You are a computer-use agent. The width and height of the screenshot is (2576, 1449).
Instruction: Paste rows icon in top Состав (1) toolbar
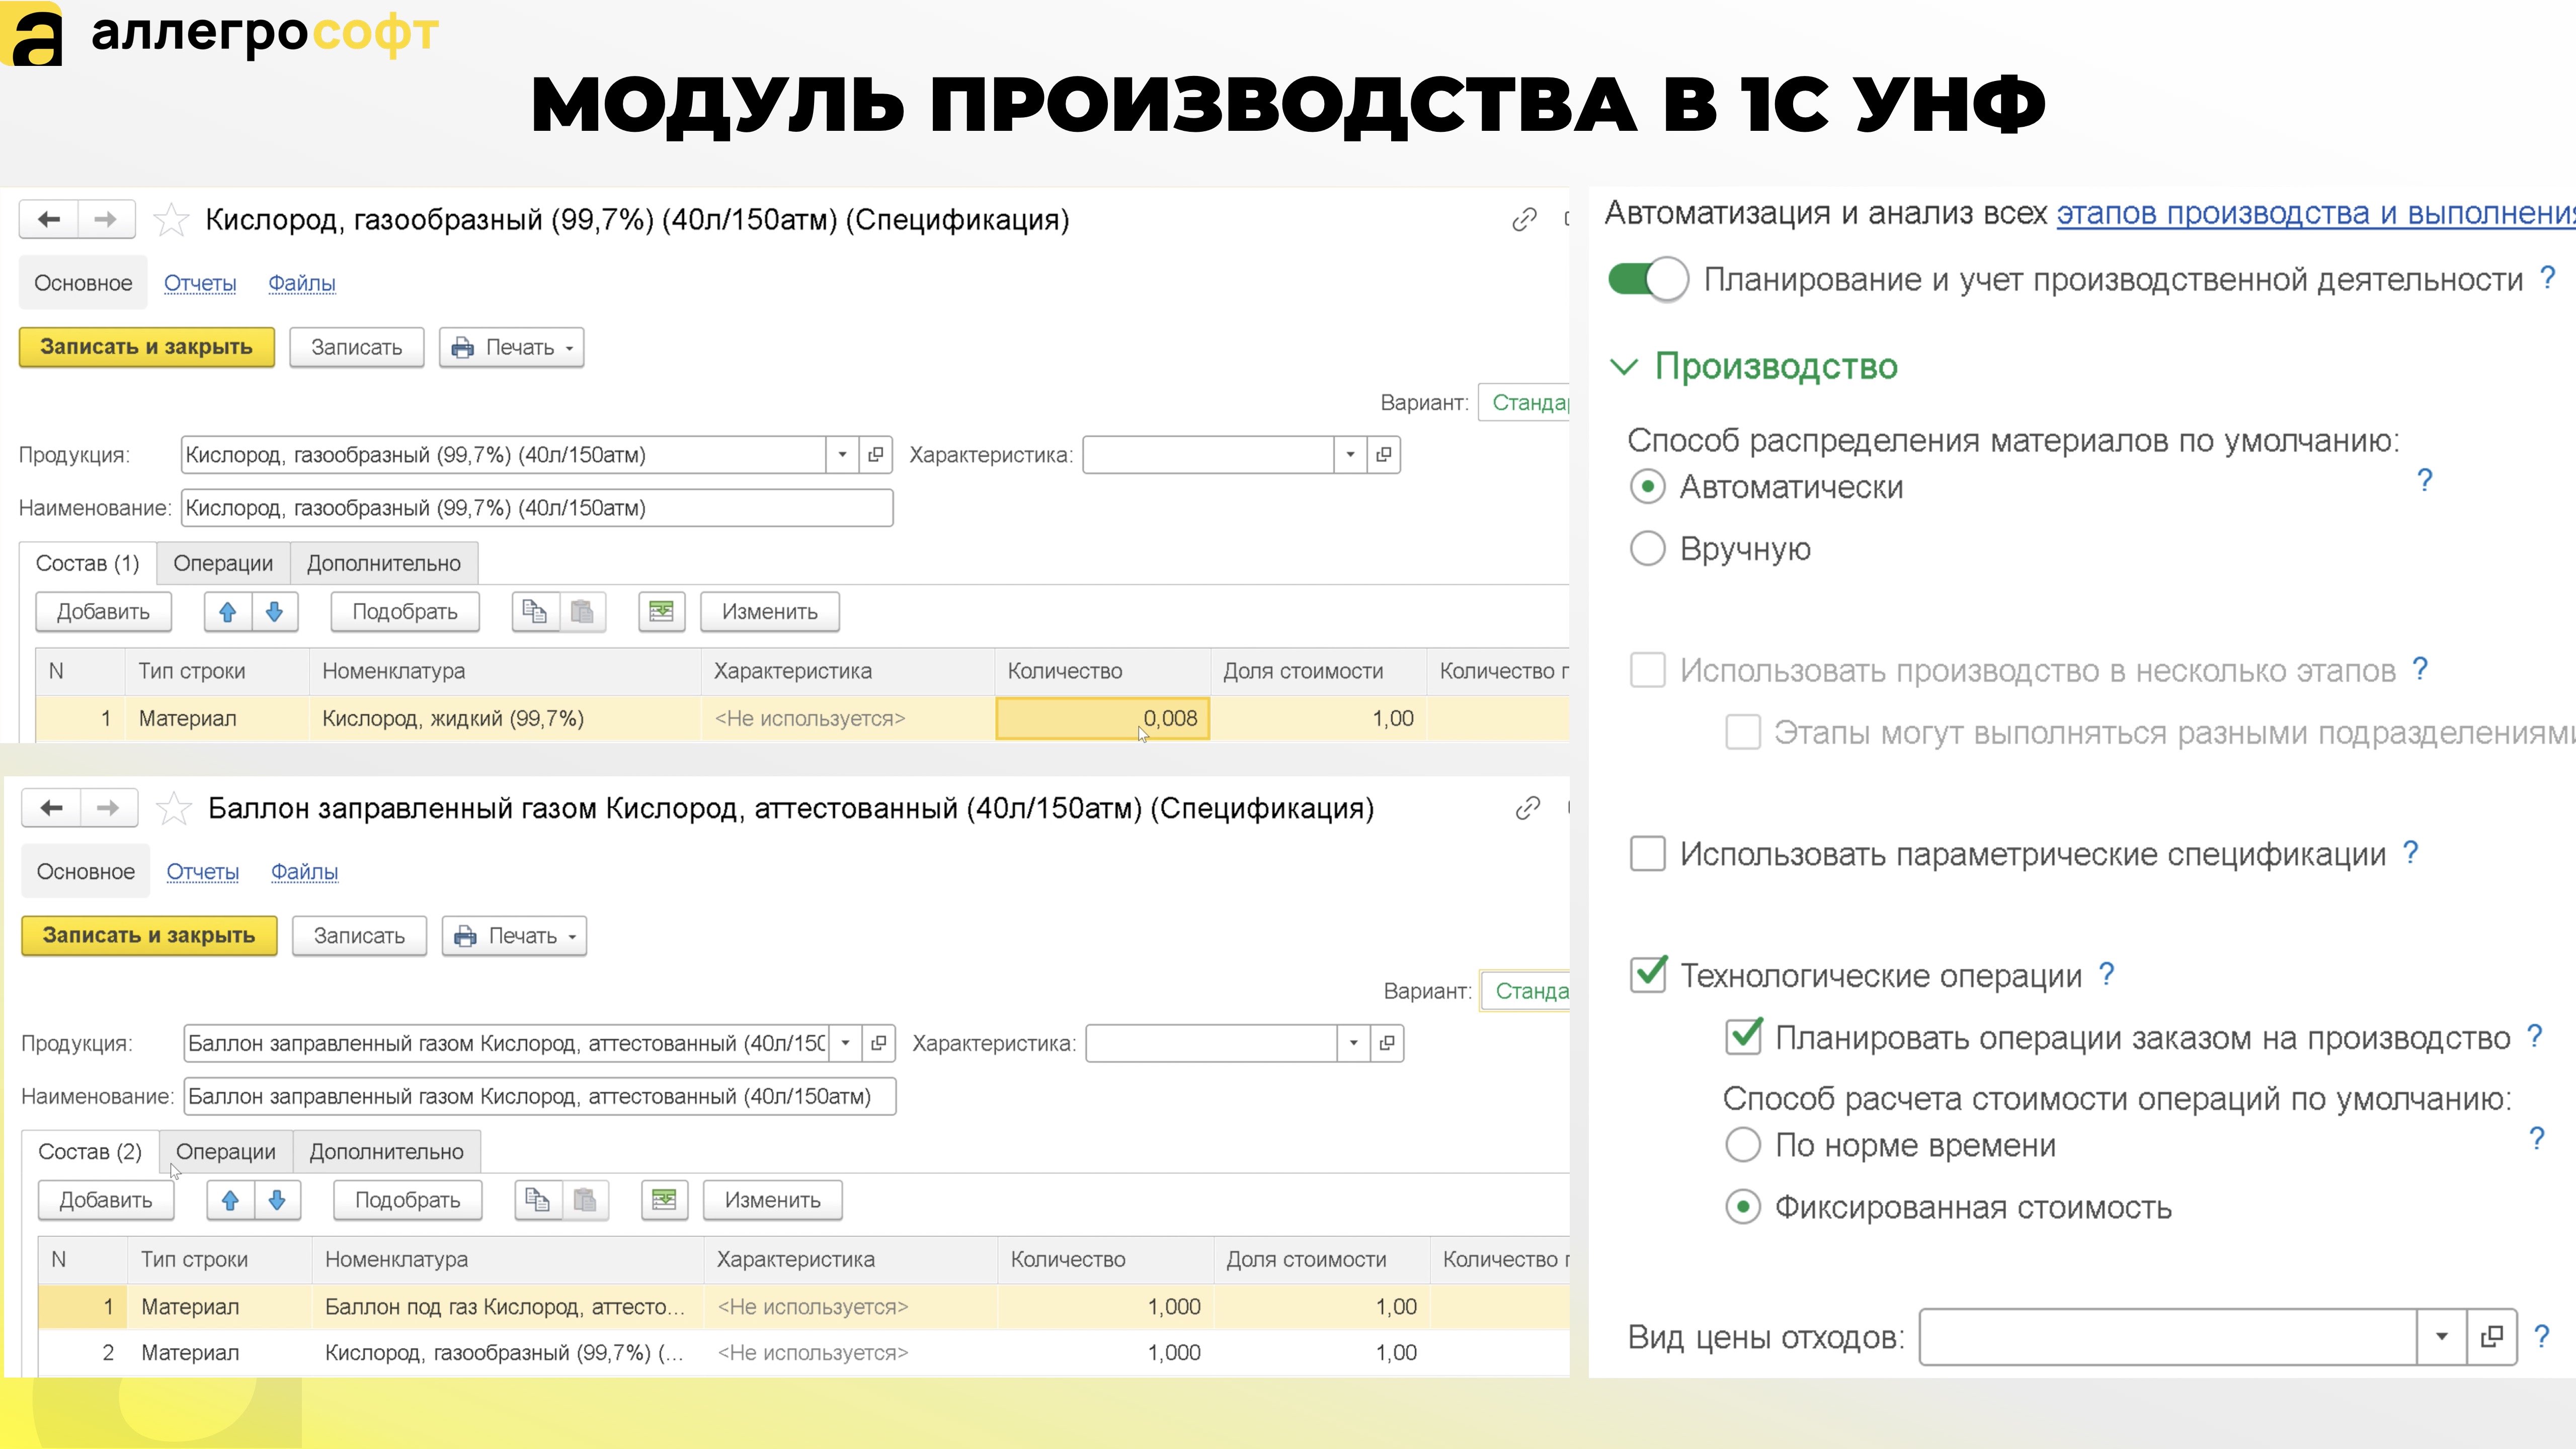point(582,612)
